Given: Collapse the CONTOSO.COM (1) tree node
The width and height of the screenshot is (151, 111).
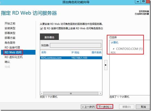Looking at the screenshot, I should [x=114, y=49].
